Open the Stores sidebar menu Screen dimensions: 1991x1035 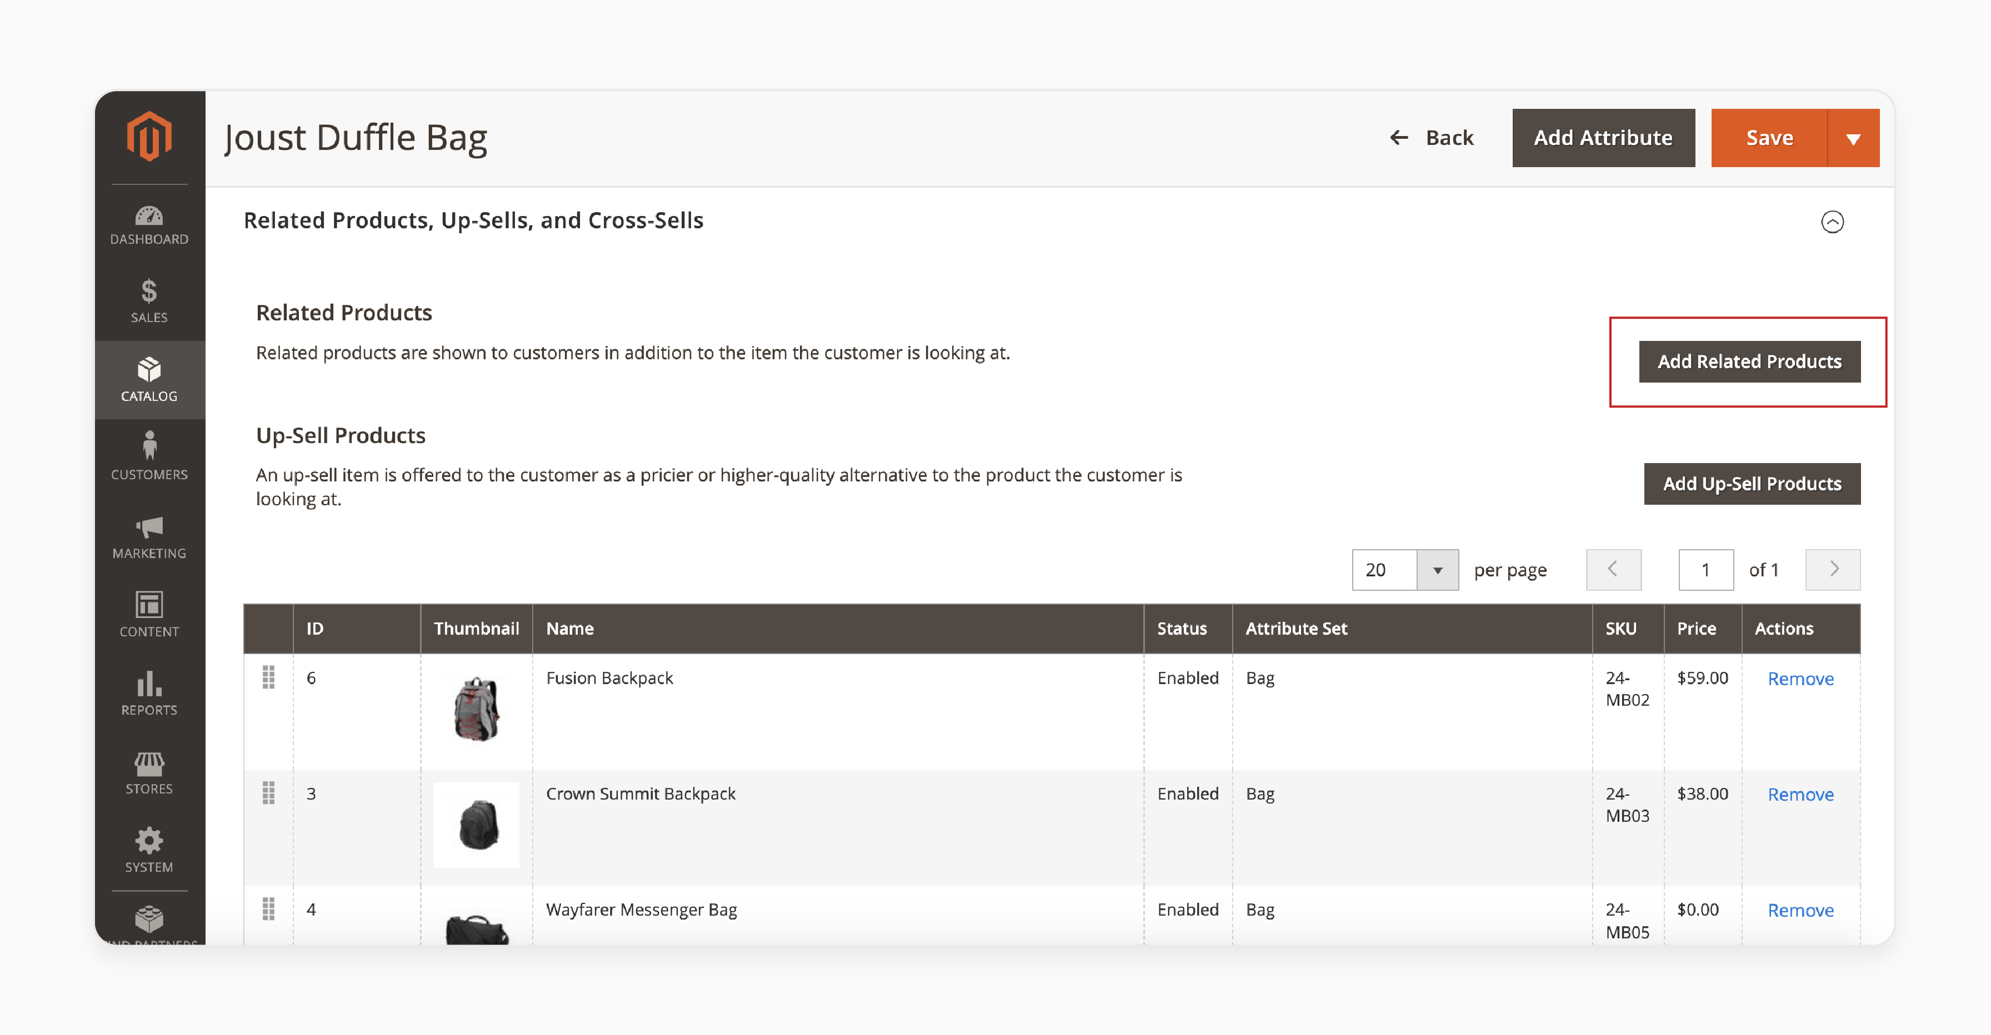click(x=149, y=772)
